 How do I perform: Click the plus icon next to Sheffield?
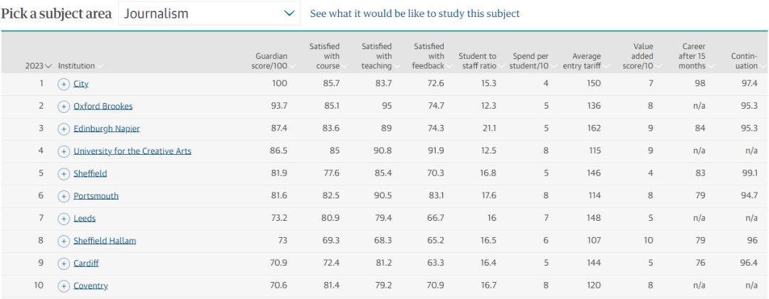tap(63, 174)
